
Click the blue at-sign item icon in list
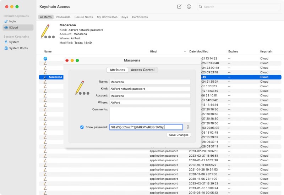[45, 58]
